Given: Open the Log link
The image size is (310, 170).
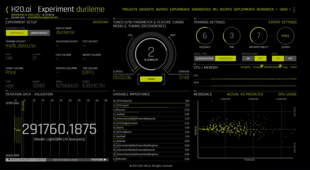Looking at the screenshot, I should [285, 67].
